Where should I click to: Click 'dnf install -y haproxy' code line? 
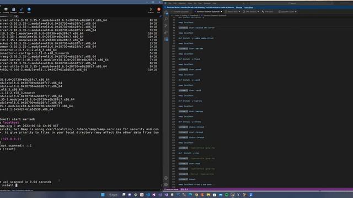point(190,101)
